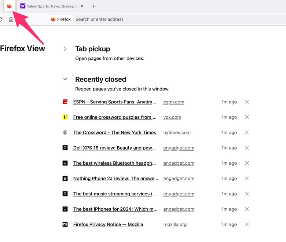Click the Home toolbar icon

[11, 19]
